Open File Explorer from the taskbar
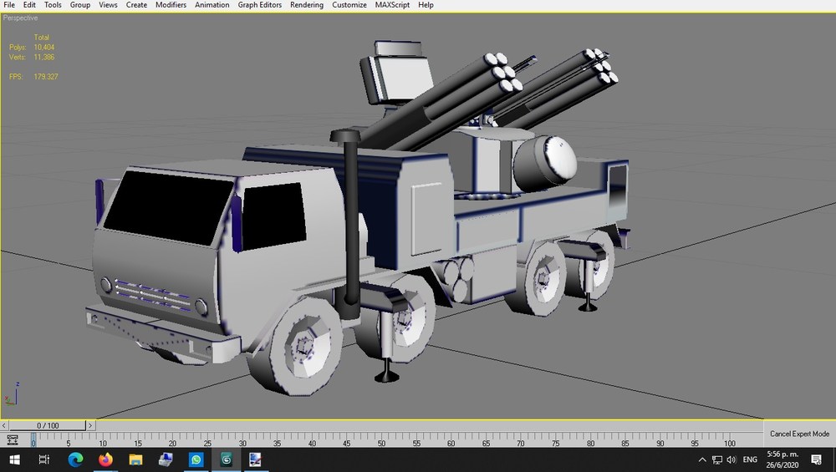 click(135, 459)
